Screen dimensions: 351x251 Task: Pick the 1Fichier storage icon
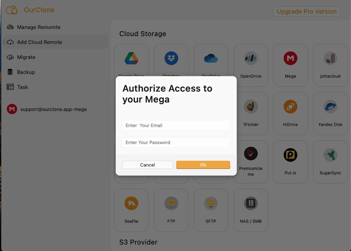pyautogui.click(x=251, y=107)
